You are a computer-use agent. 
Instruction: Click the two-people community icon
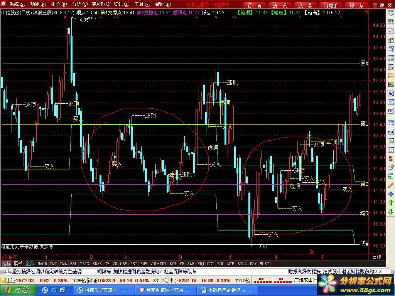point(390,84)
